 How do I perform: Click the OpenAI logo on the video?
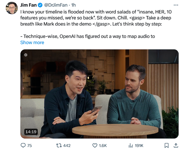click(x=26, y=55)
